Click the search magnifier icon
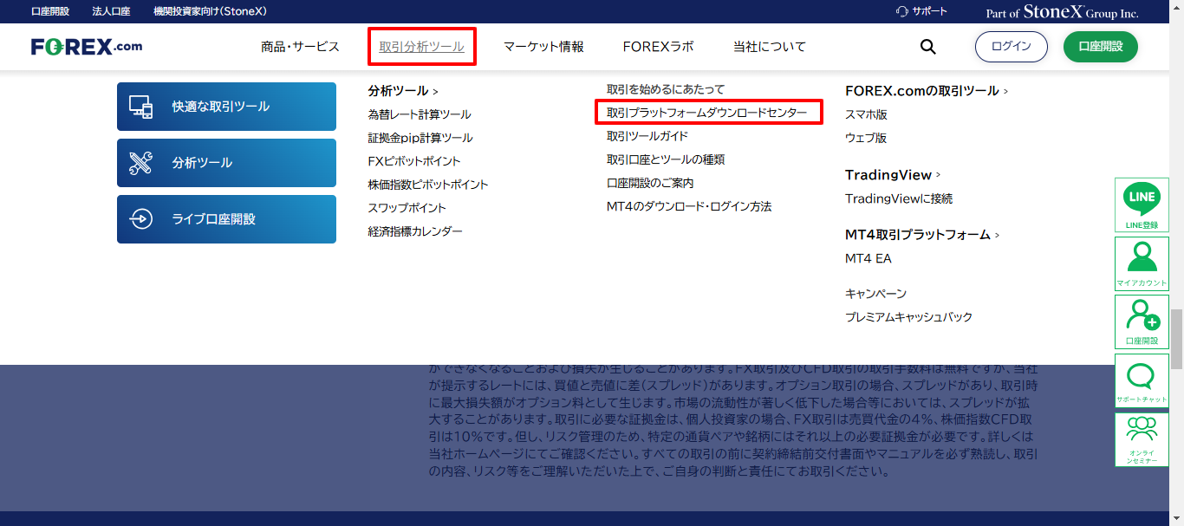 tap(927, 47)
